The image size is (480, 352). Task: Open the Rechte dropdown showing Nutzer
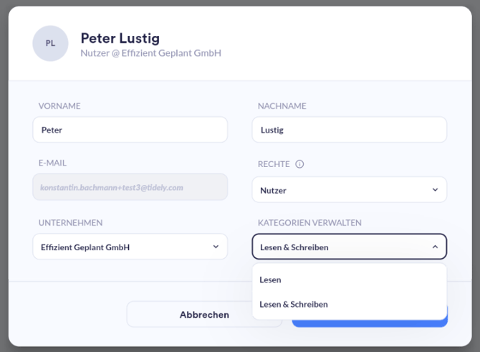pos(349,190)
